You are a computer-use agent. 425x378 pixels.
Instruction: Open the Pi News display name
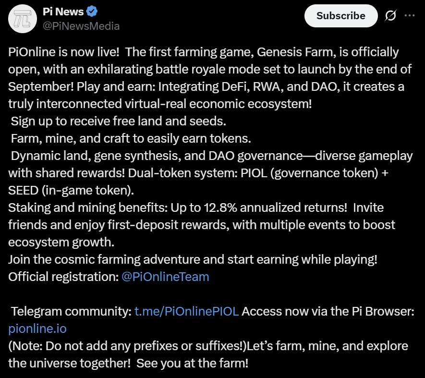pos(63,11)
